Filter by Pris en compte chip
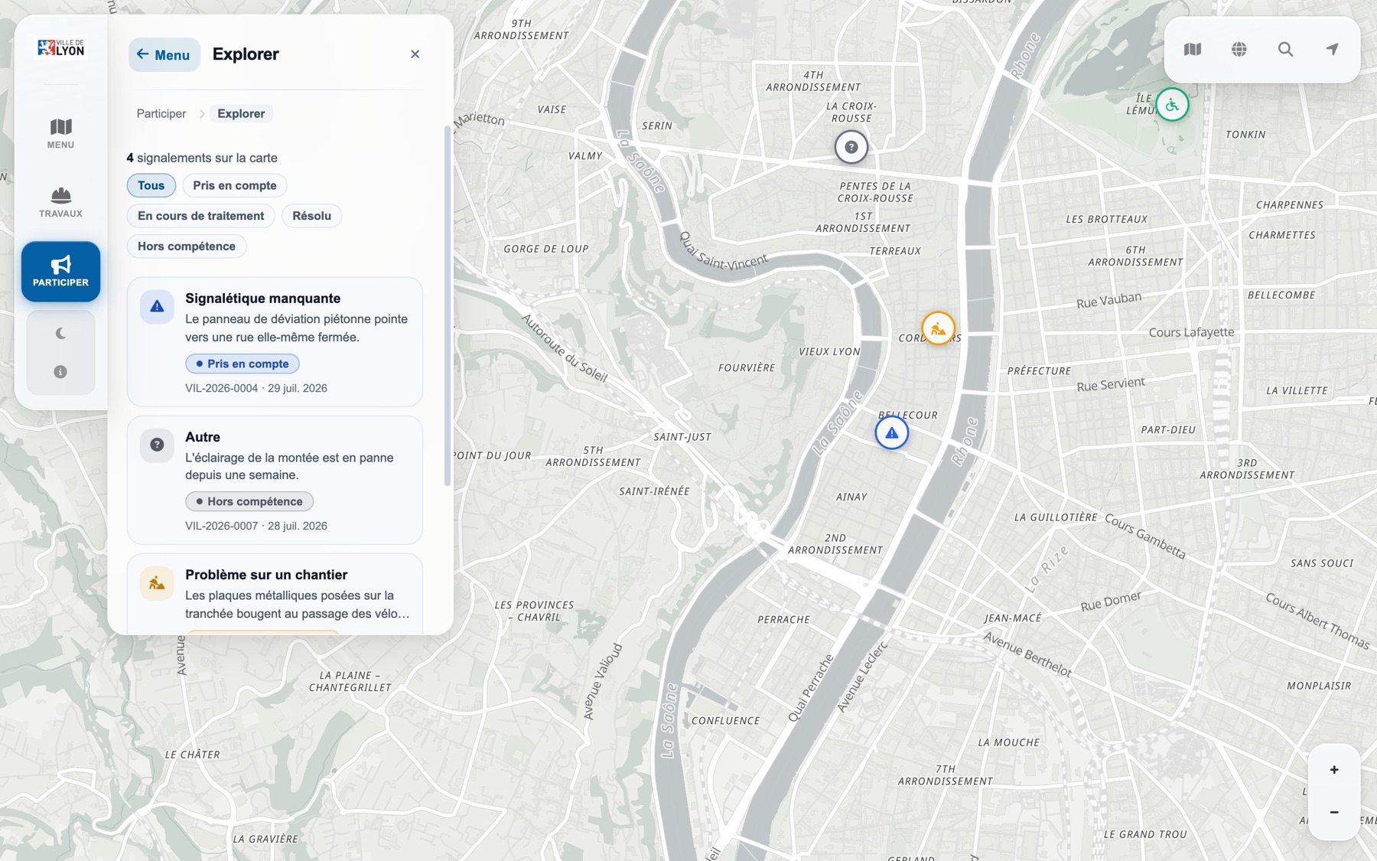The width and height of the screenshot is (1377, 861). [235, 185]
